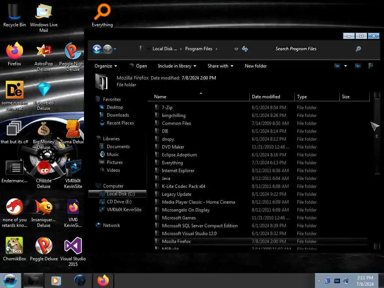The image size is (384, 288).
Task: Open the Share with dropdown
Action: [x=220, y=66]
